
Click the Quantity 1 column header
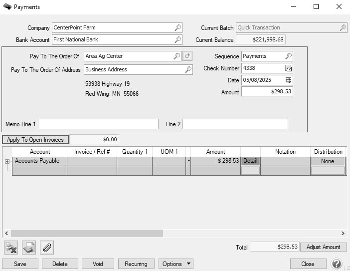click(135, 152)
